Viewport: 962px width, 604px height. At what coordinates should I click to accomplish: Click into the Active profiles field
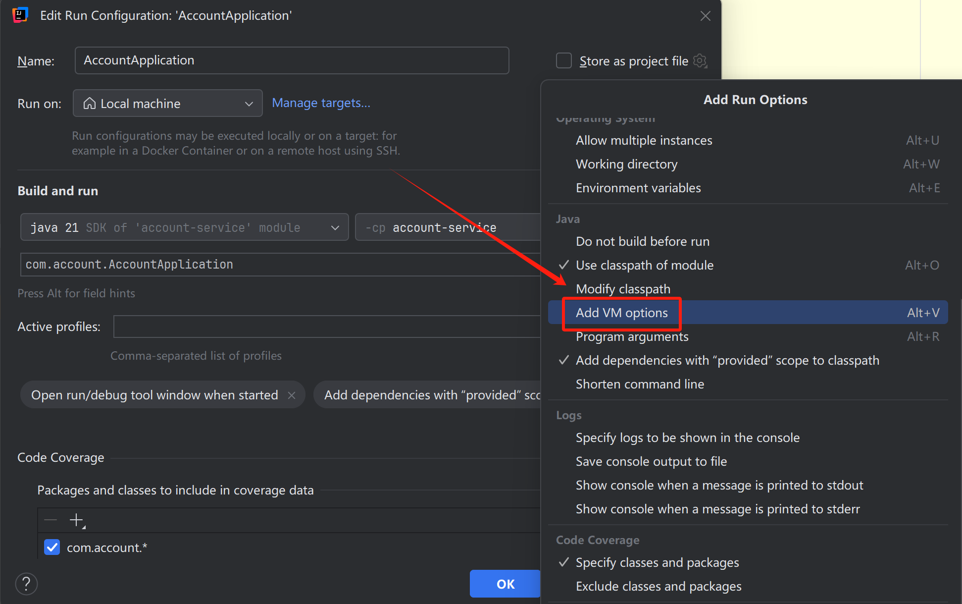(327, 327)
